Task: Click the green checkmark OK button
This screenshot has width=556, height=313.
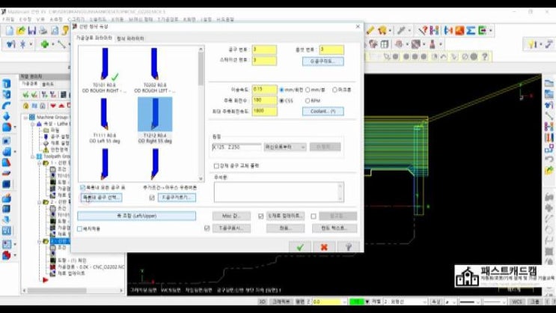Action: (299, 246)
